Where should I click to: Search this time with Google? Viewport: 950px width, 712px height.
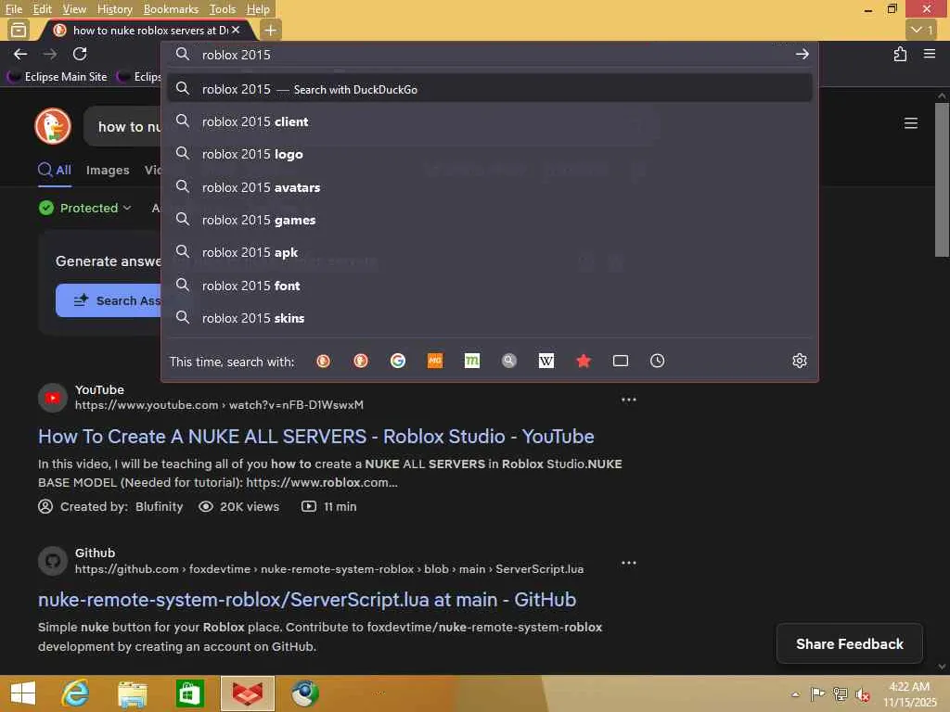click(397, 361)
